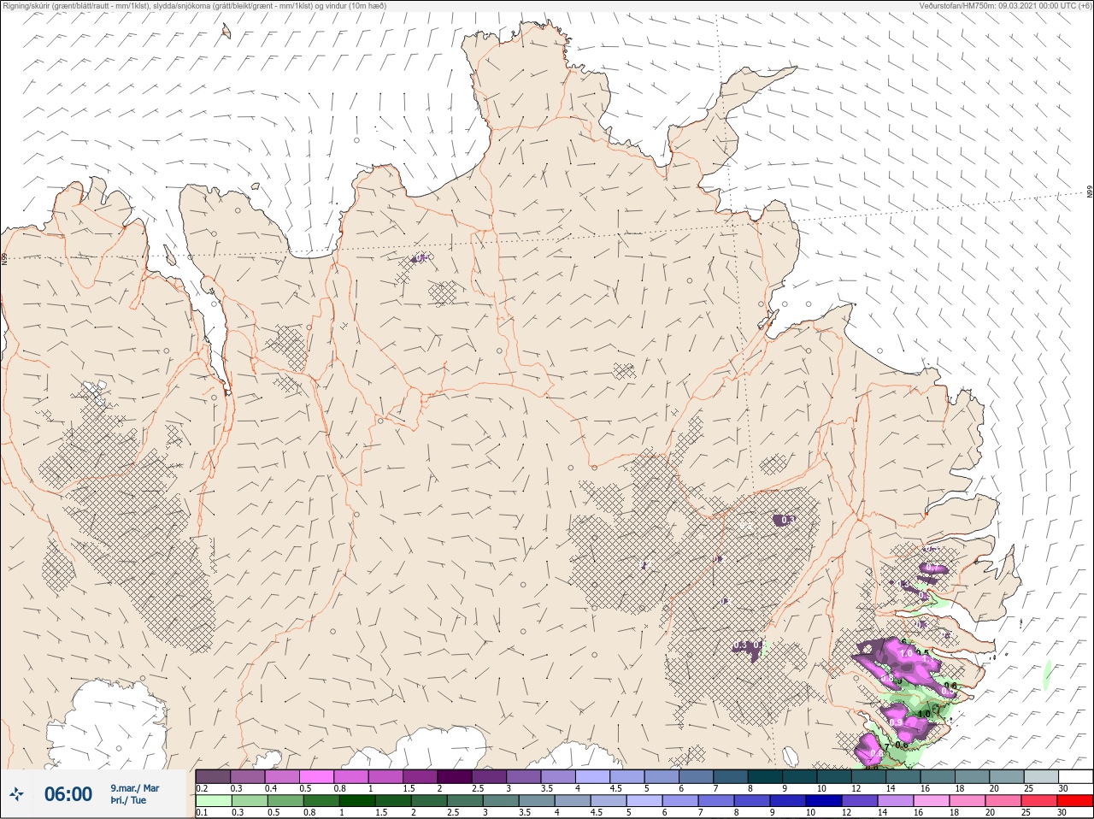Select the lower legend swatch labeled 7
The height and width of the screenshot is (819, 1094).
coord(715,801)
